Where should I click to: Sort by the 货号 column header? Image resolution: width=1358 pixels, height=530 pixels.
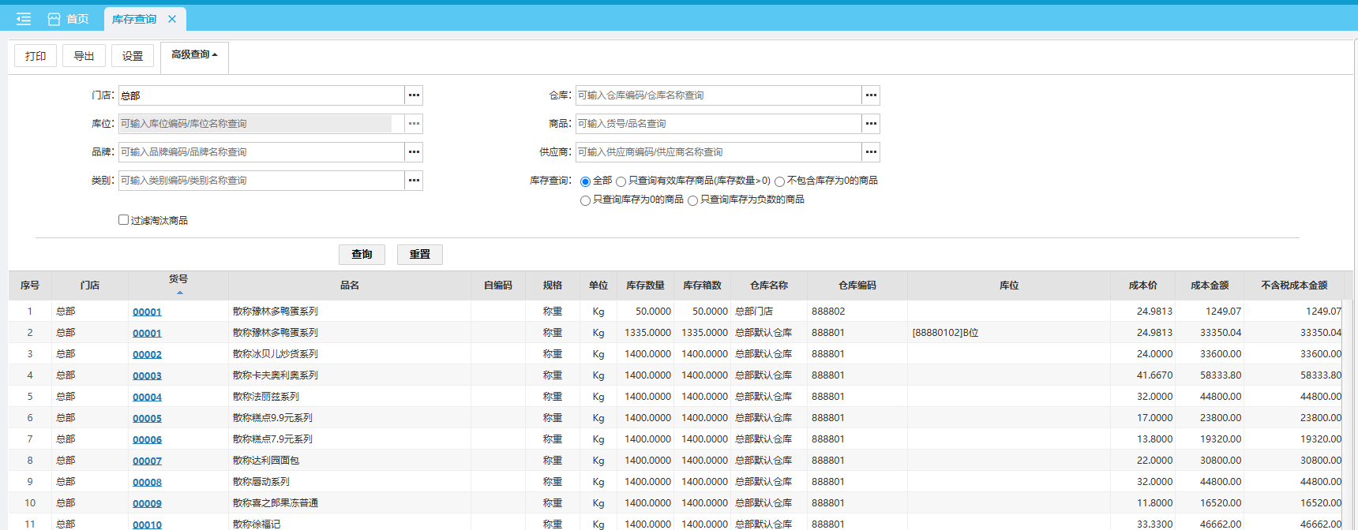178,280
